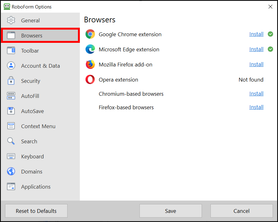Click the RoboForm logo in the title bar
Viewport: 278px width, 222px height.
(x=7, y=6)
